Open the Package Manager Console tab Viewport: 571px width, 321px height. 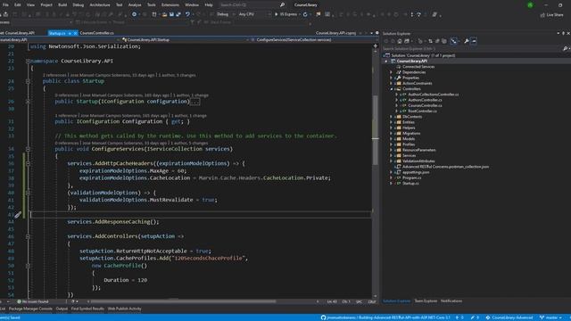pyautogui.click(x=30, y=309)
